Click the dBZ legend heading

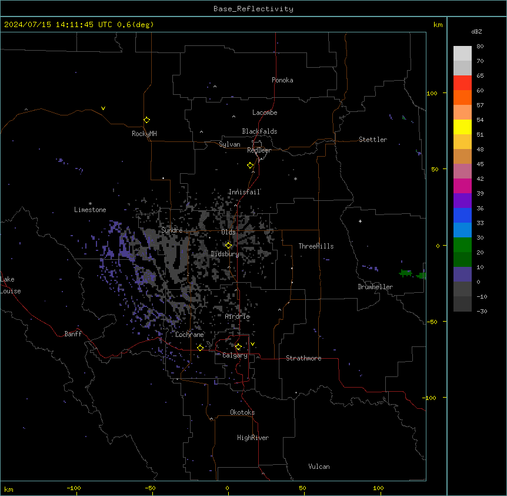pos(476,31)
